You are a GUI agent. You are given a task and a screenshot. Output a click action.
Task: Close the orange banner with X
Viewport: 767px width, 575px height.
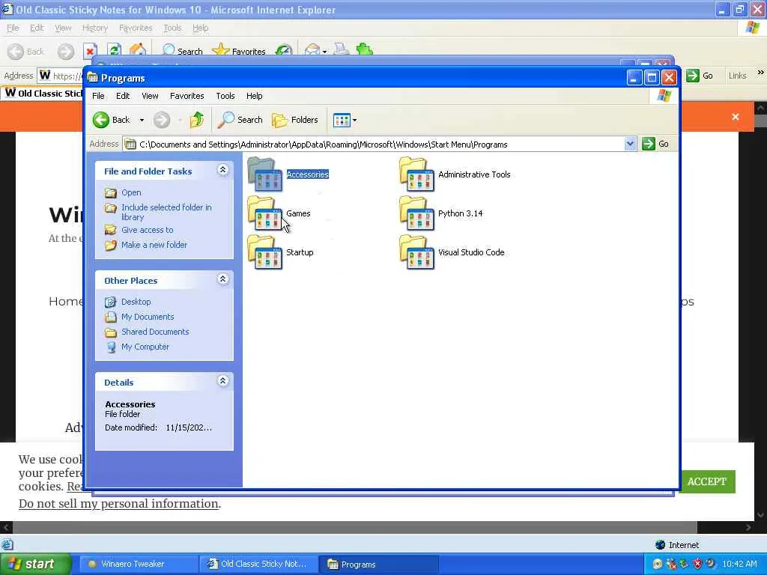tap(736, 117)
